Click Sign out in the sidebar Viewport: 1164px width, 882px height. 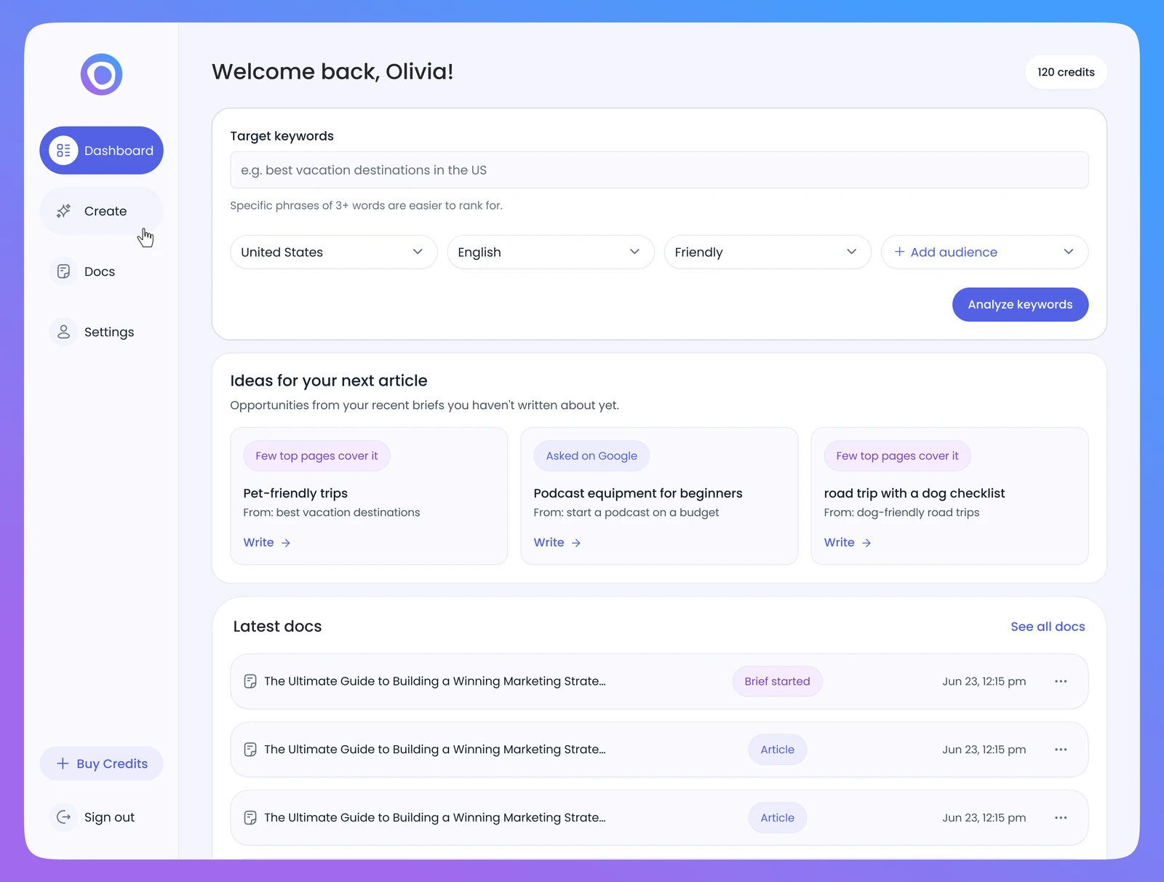(101, 817)
